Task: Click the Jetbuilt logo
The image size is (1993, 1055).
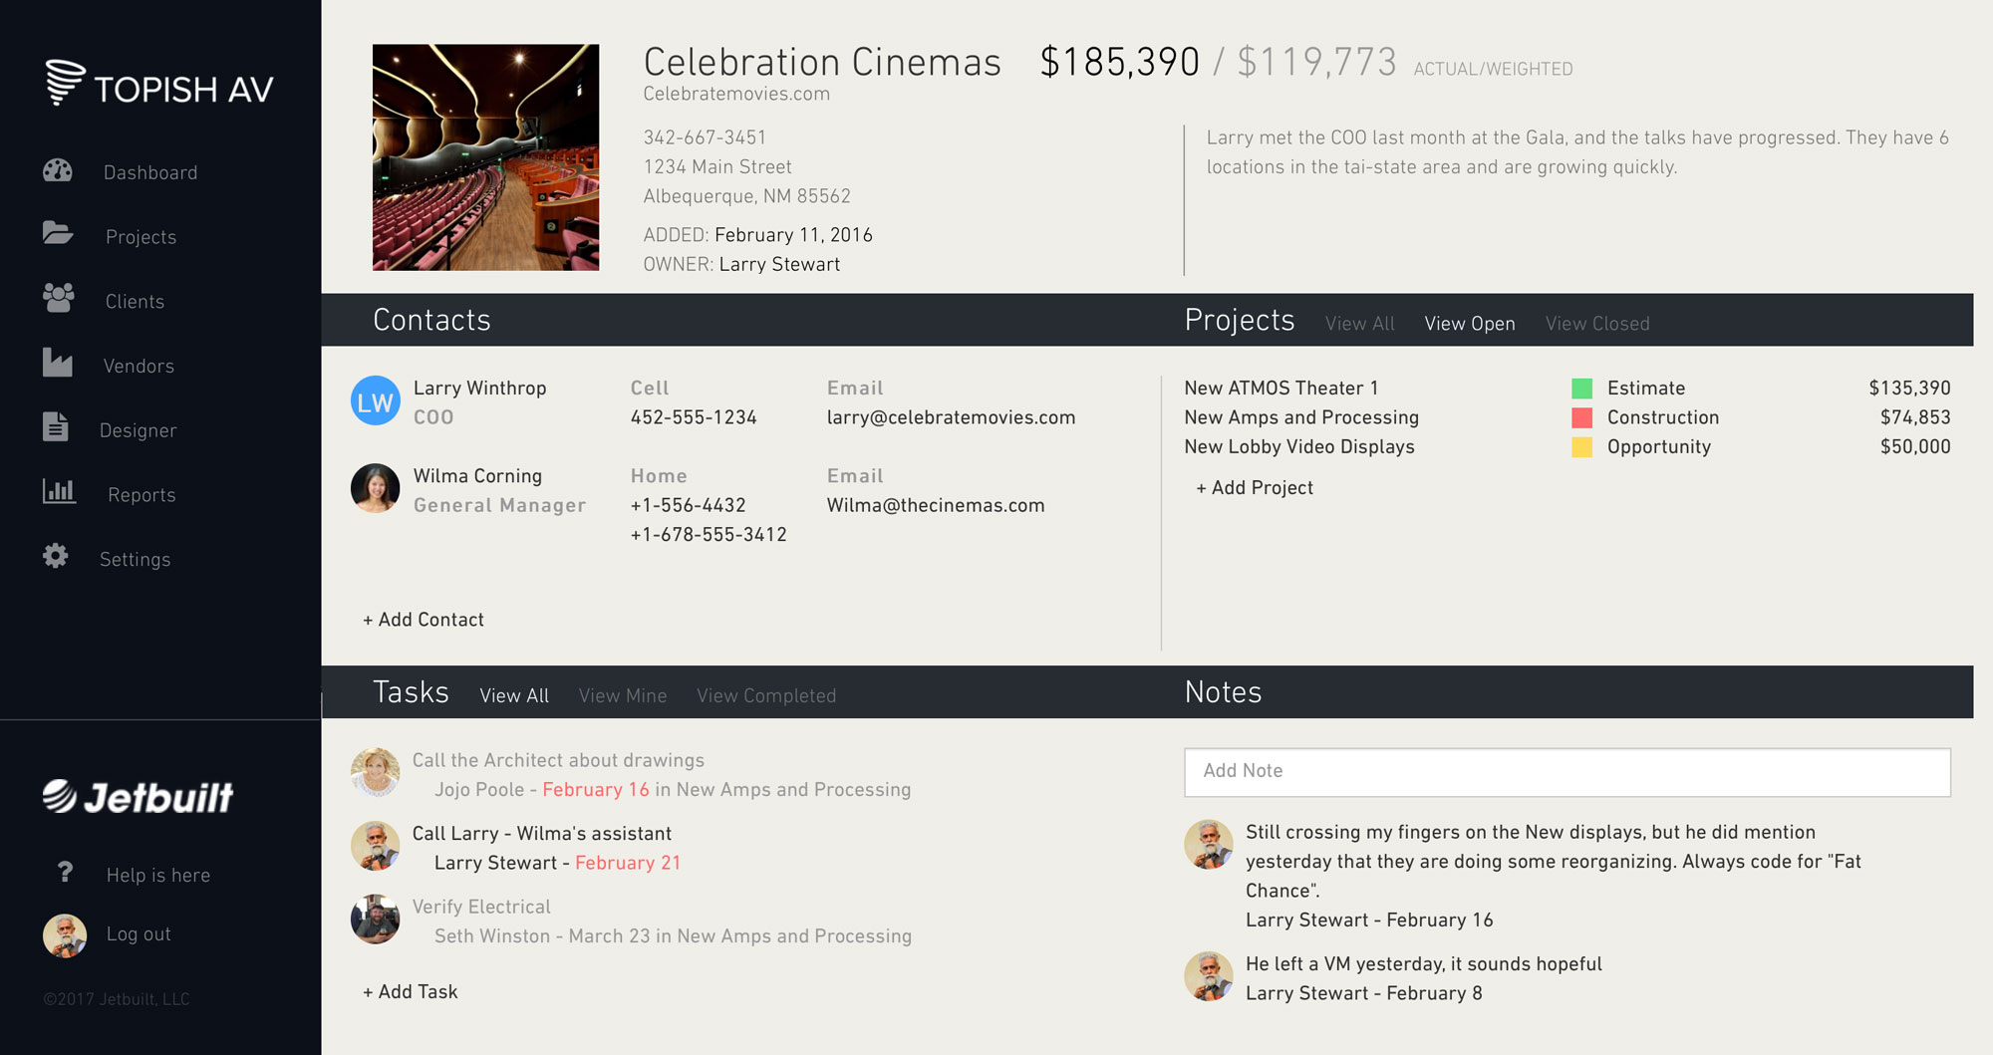Action: tap(138, 797)
